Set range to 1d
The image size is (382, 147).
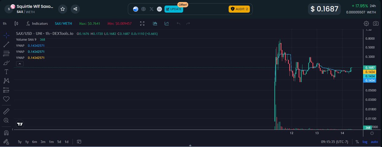click(67, 142)
